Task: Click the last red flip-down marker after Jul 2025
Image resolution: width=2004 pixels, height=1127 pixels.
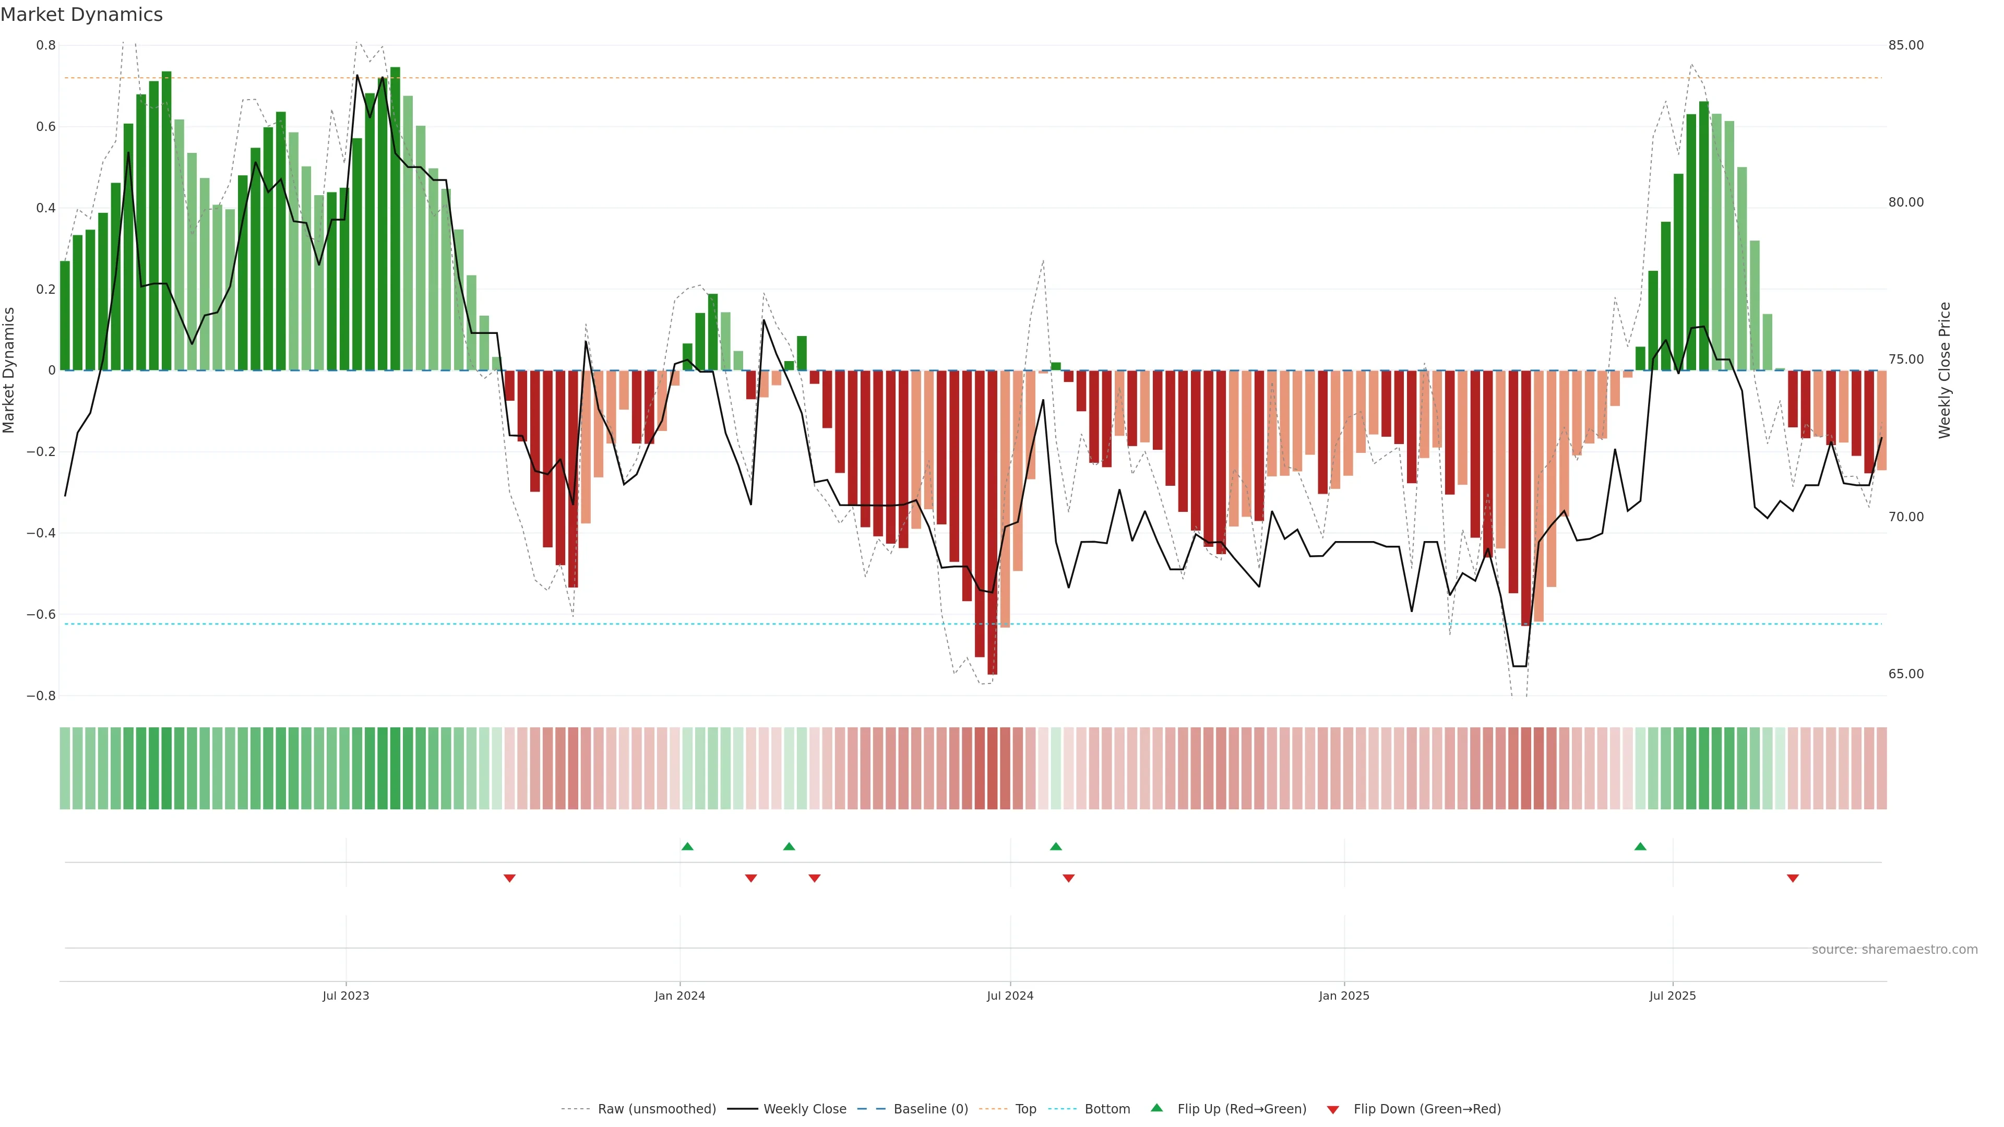Action: click(1793, 878)
